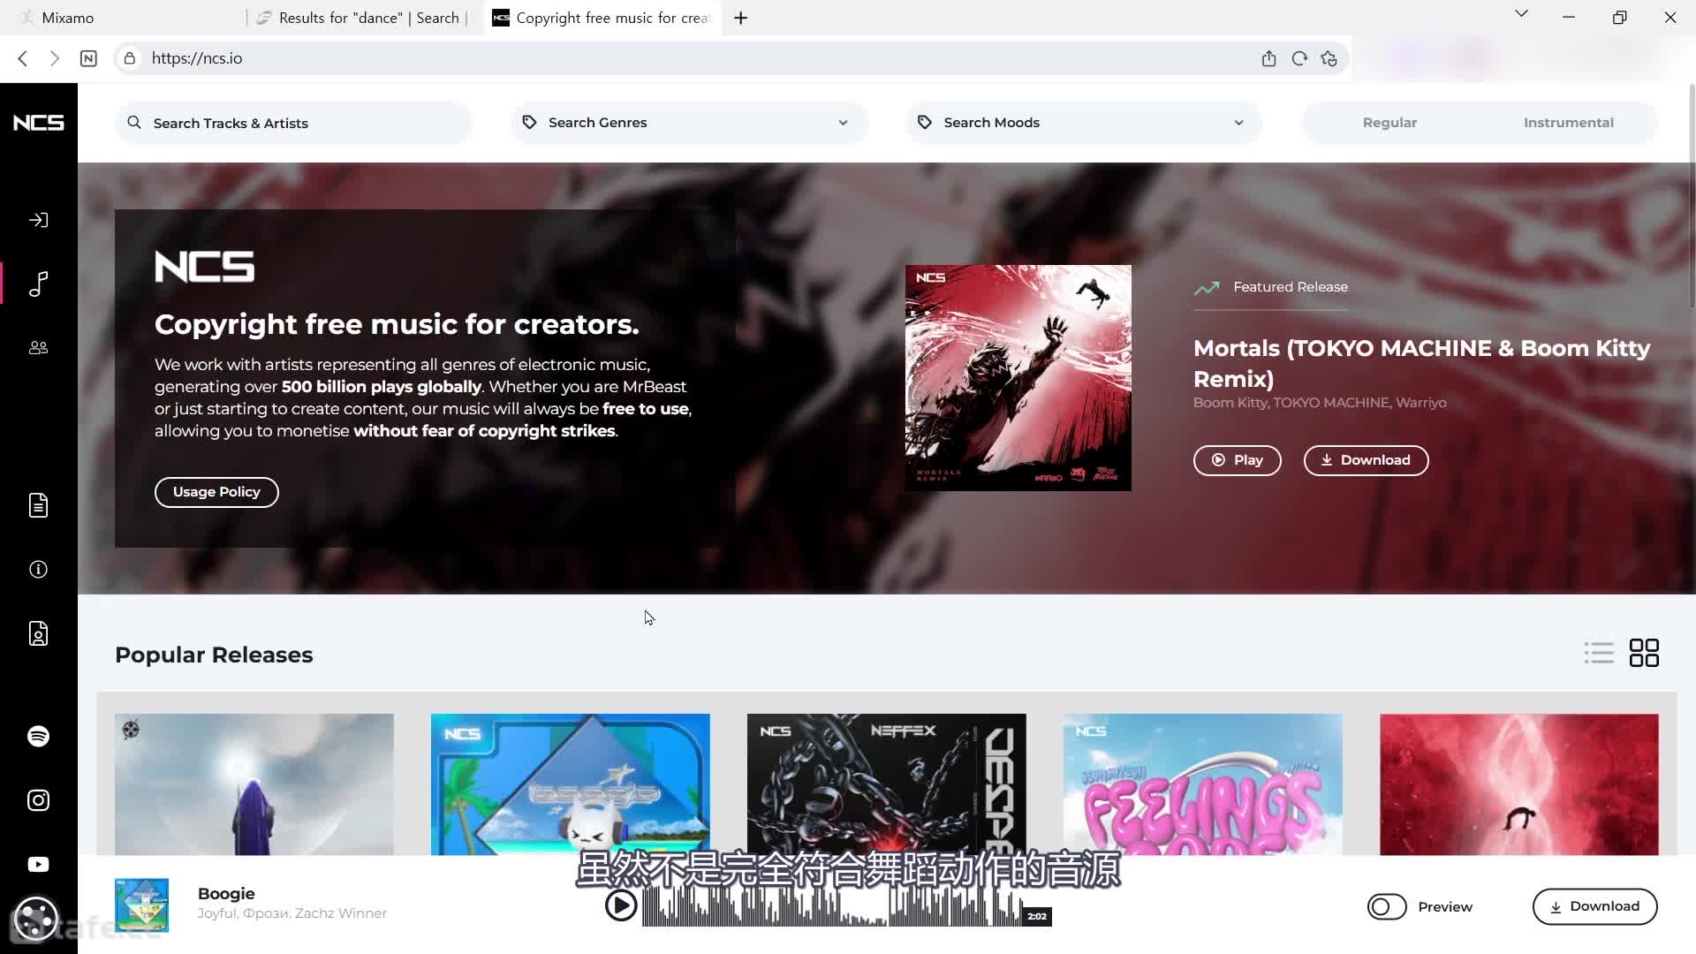
Task: Open the sign-in panel from the sidebar
Action: click(x=38, y=220)
